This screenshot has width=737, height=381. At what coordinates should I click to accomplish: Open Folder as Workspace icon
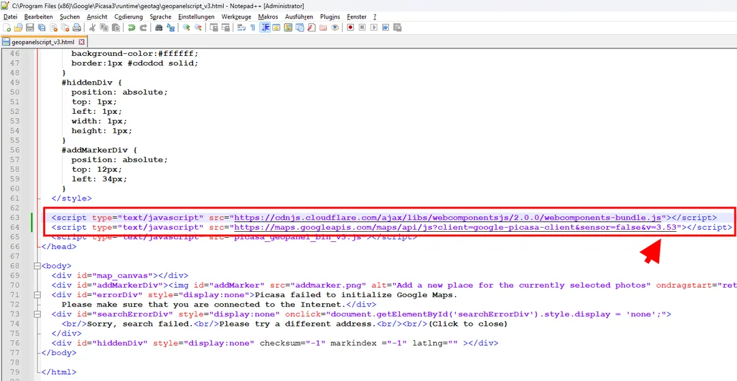[x=323, y=28]
